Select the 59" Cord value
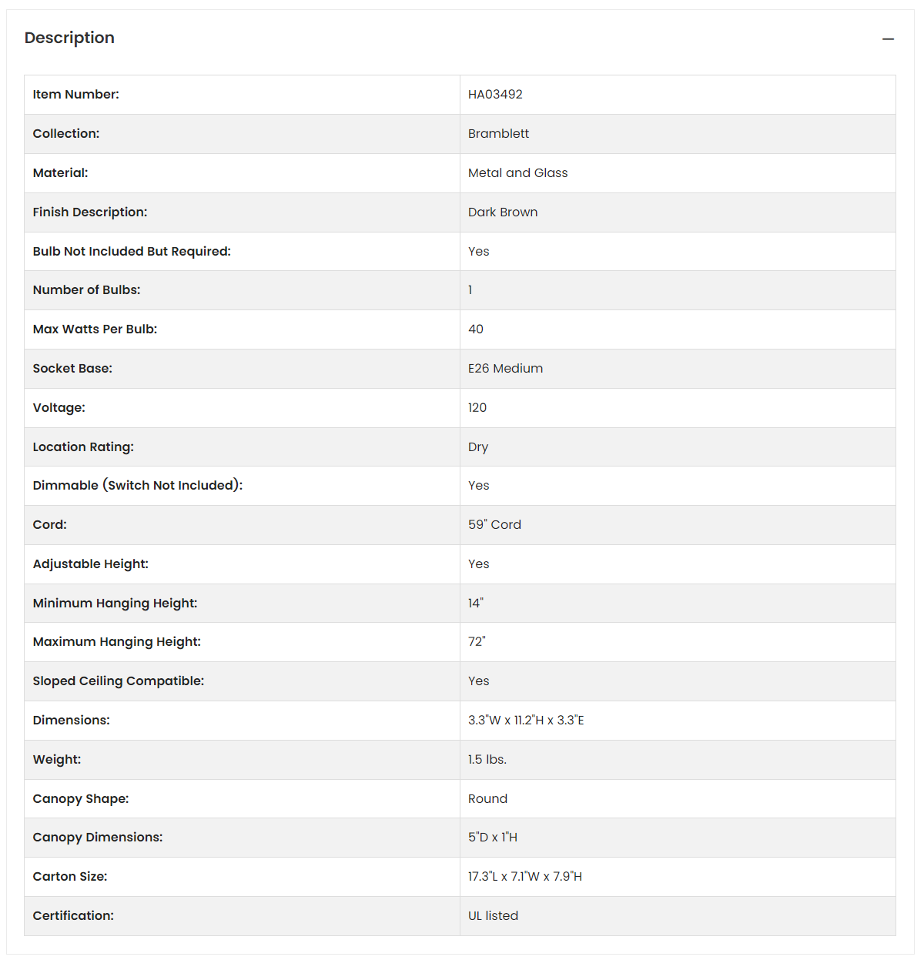Viewport: 924px width, 980px height. tap(494, 525)
